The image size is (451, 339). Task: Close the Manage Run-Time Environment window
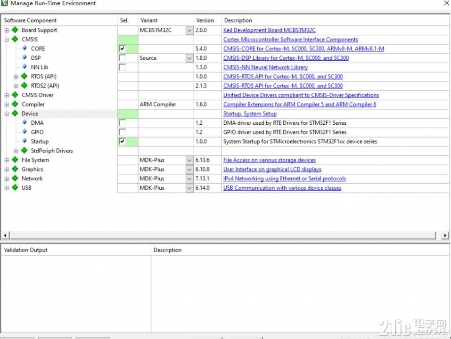point(446,3)
